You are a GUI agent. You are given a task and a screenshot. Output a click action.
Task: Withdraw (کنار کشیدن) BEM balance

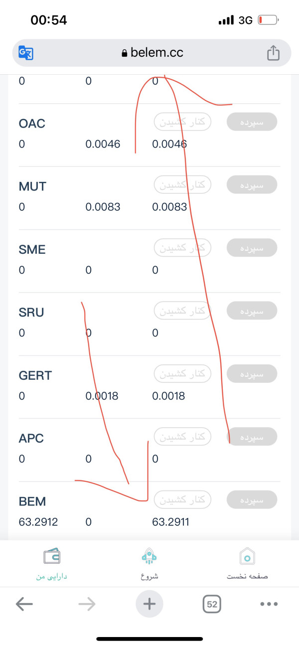[x=182, y=499]
